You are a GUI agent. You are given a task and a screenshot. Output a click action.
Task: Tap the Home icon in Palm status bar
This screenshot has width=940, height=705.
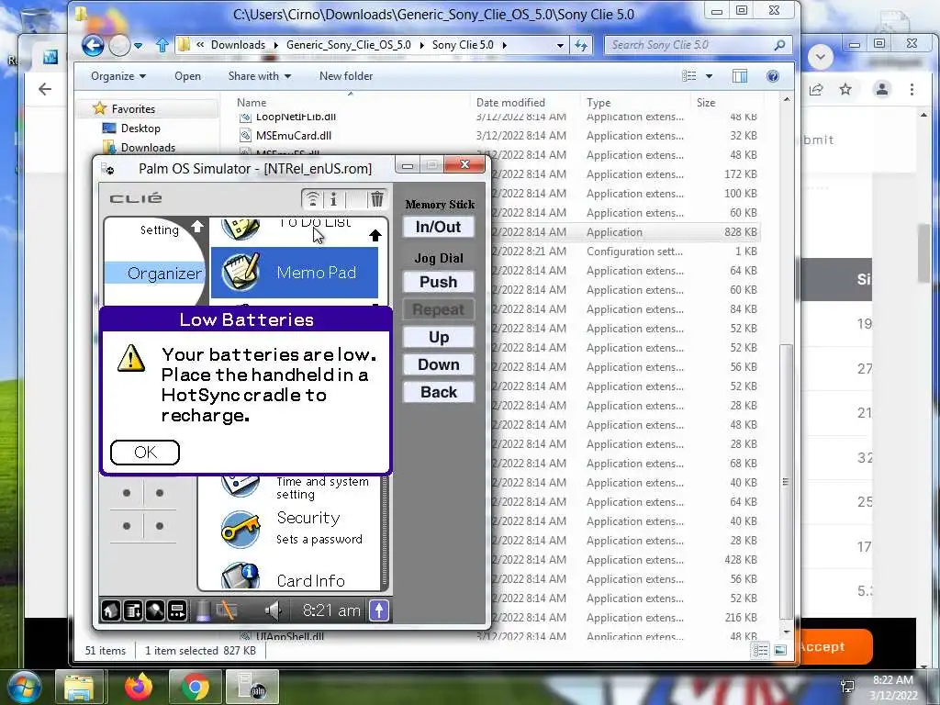click(x=110, y=610)
